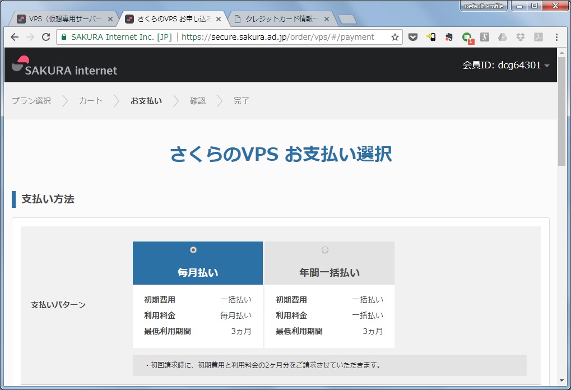The image size is (571, 390).
Task: Click the vertical scrollbar thumb
Action: pyautogui.click(x=561, y=111)
